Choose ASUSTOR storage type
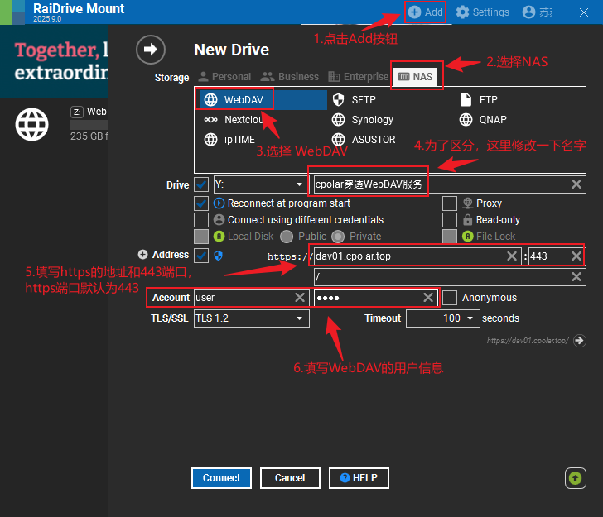Viewport: 603px width, 517px height. (x=364, y=140)
